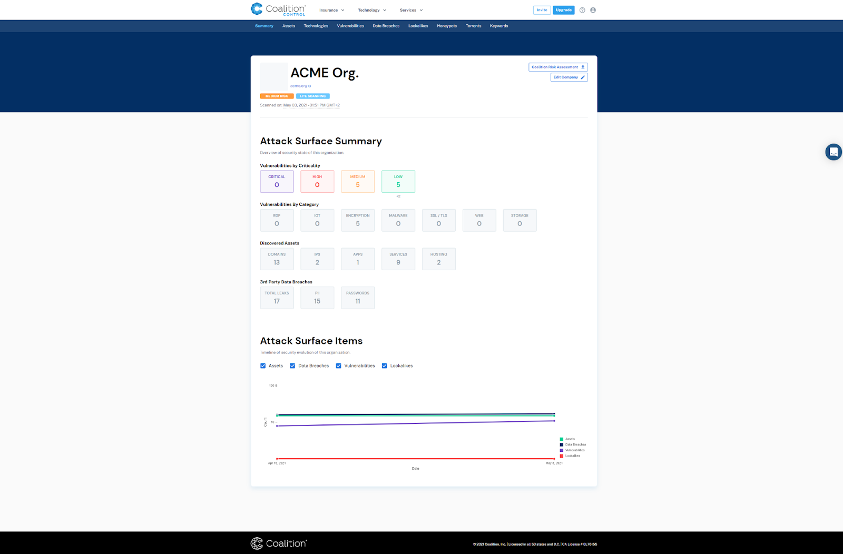Open the Apps assets card
Image resolution: width=843 pixels, height=554 pixels.
coord(358,259)
